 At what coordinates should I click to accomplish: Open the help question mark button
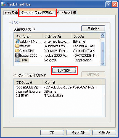tap(108, 4)
